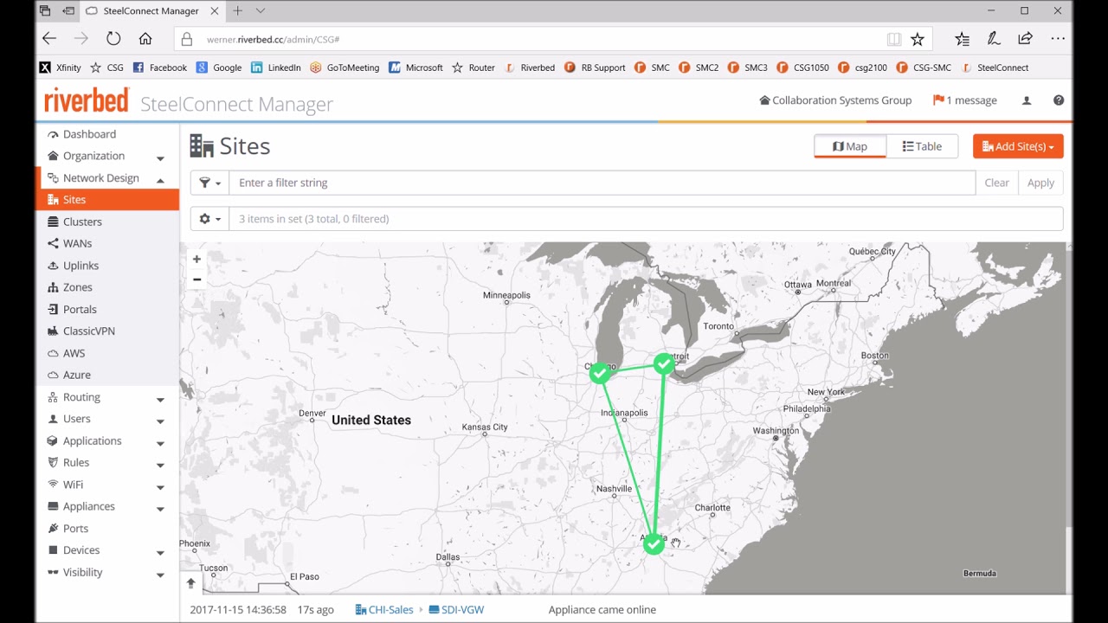Select the Detroit site marker

pyautogui.click(x=664, y=364)
